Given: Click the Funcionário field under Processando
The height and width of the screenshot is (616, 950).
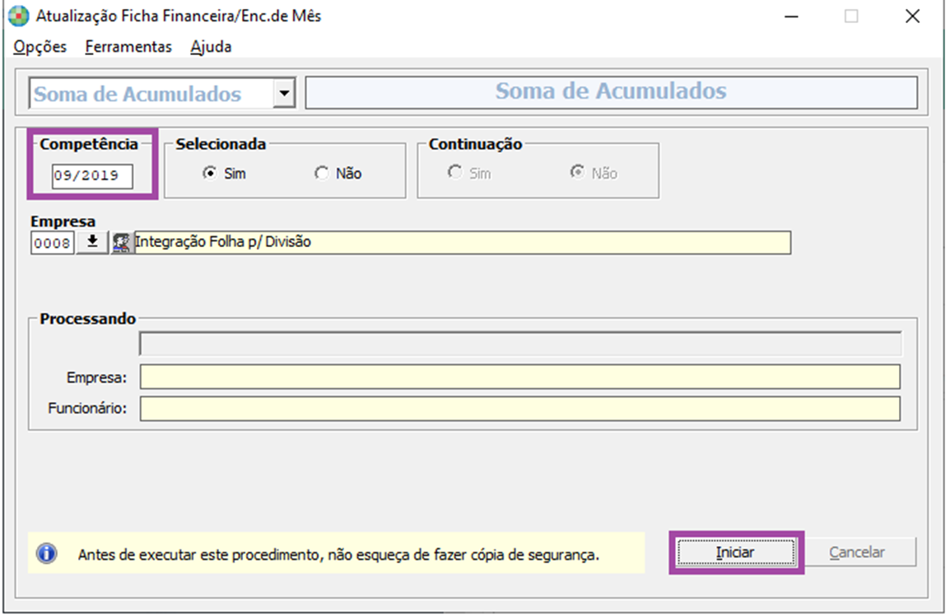Looking at the screenshot, I should [x=520, y=408].
